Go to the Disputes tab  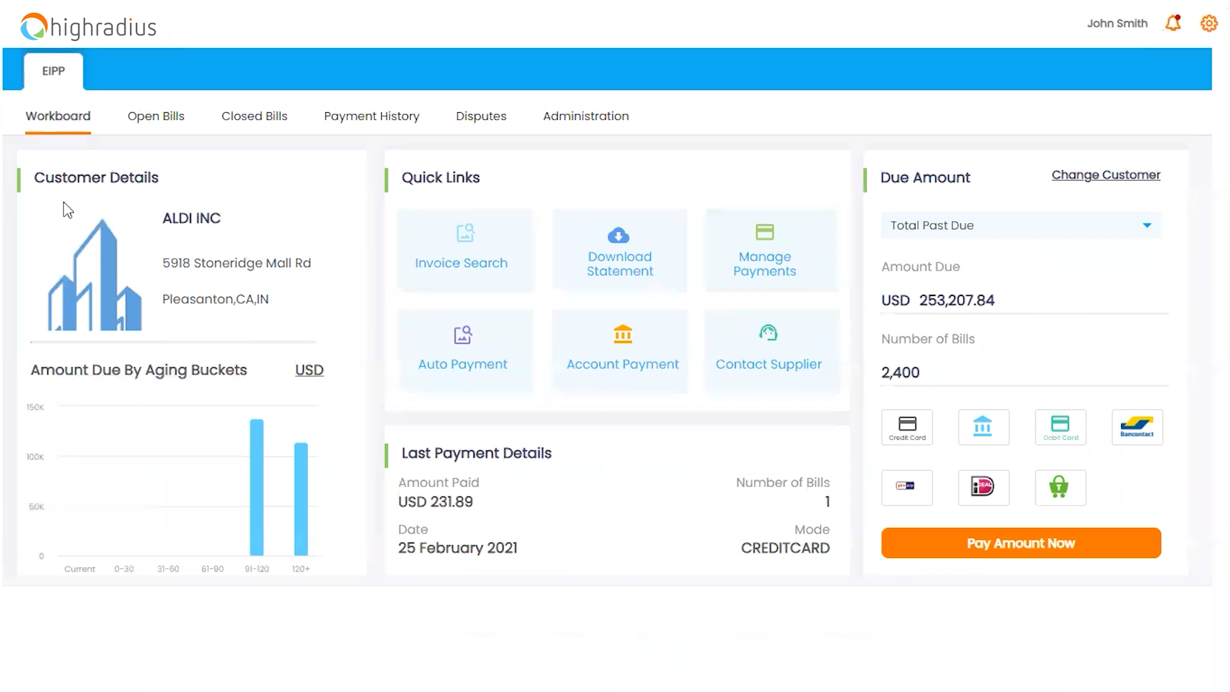pyautogui.click(x=481, y=116)
